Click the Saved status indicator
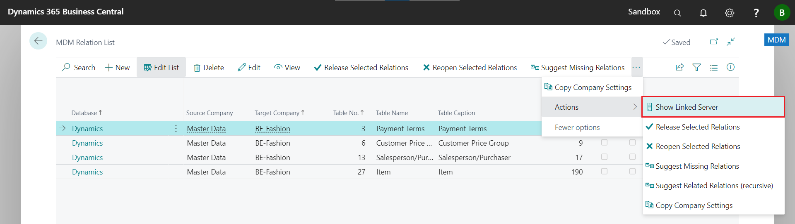The image size is (795, 224). click(x=677, y=42)
